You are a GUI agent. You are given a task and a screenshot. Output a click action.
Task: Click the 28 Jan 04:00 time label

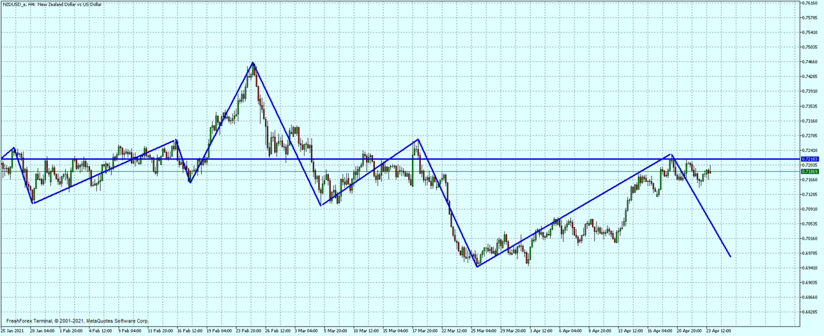pos(43,332)
